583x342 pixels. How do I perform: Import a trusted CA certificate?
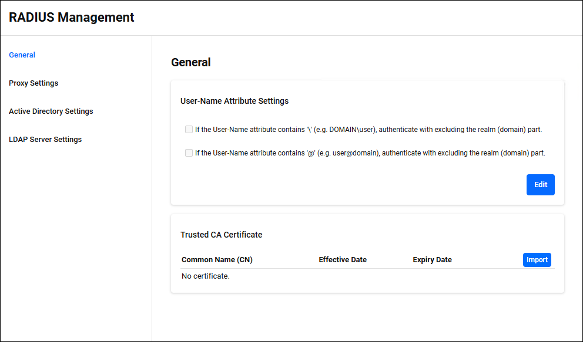click(537, 260)
